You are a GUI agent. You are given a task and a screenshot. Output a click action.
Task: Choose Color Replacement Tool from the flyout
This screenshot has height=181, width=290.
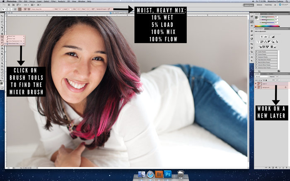pyautogui.click(x=15, y=41)
